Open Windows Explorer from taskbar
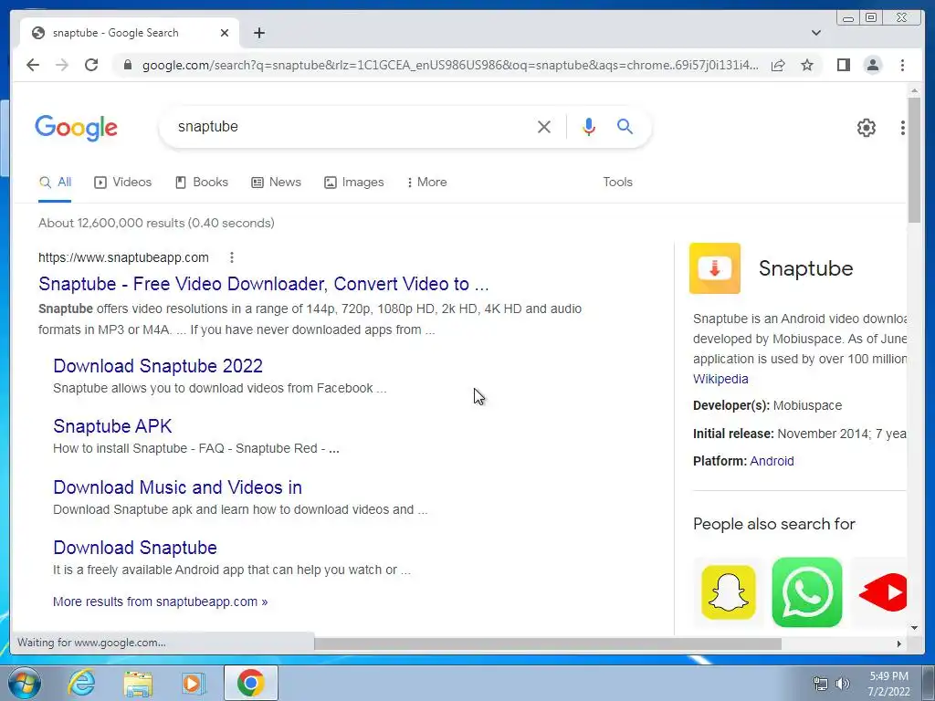 click(x=138, y=683)
